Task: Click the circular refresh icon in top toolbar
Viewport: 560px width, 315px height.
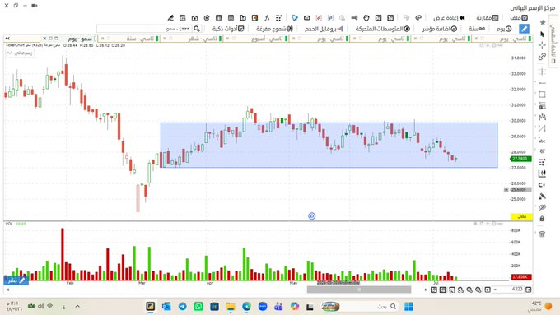Action: pos(207,18)
